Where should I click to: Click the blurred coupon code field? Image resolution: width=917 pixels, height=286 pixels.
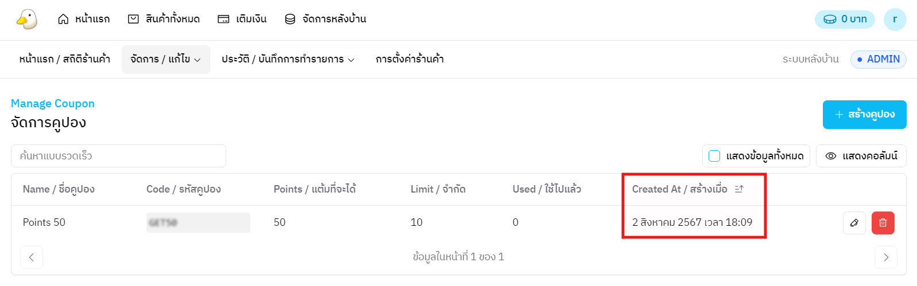click(198, 223)
